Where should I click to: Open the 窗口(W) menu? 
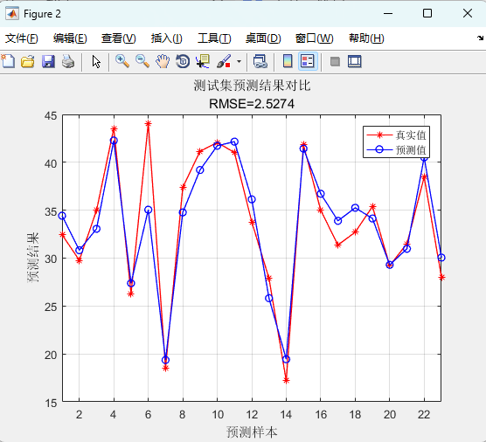coord(314,38)
